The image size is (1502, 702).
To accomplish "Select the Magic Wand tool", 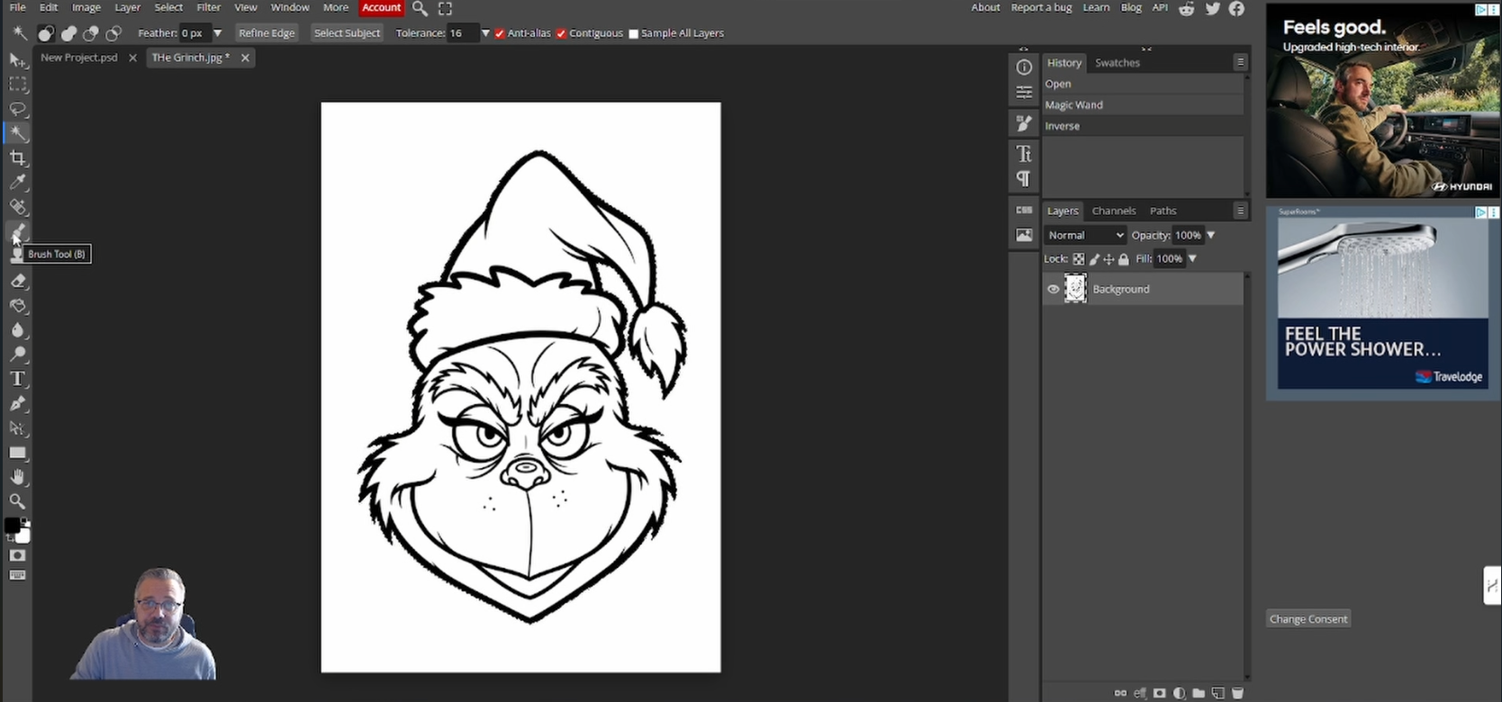I will (17, 133).
